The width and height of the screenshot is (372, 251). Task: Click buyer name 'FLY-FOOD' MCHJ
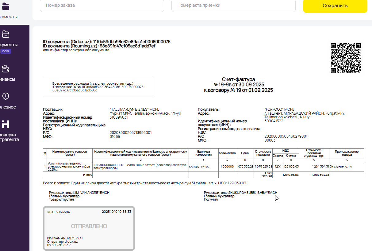(279, 109)
